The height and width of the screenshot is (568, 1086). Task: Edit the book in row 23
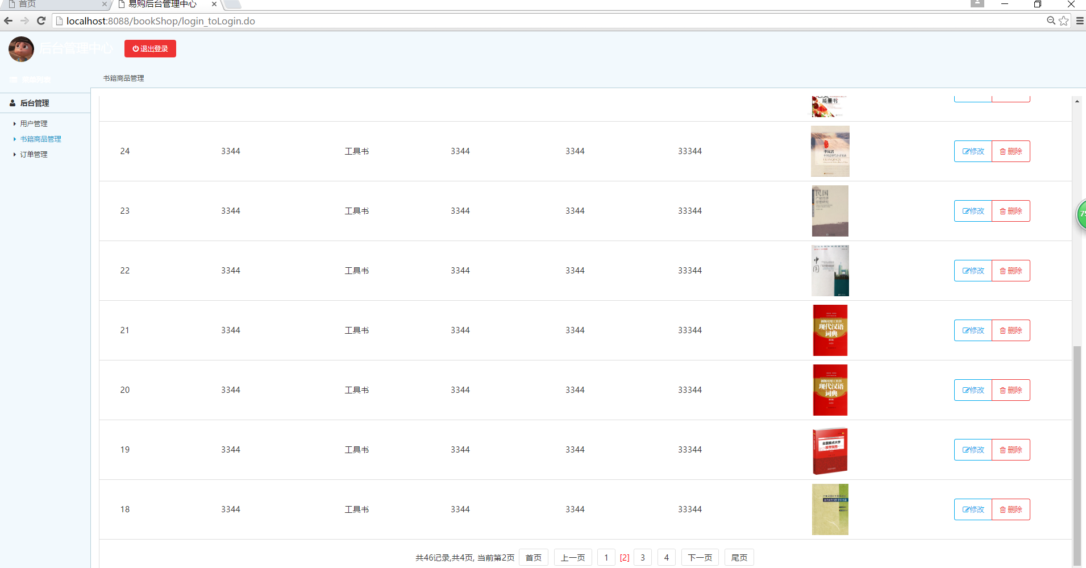(973, 211)
